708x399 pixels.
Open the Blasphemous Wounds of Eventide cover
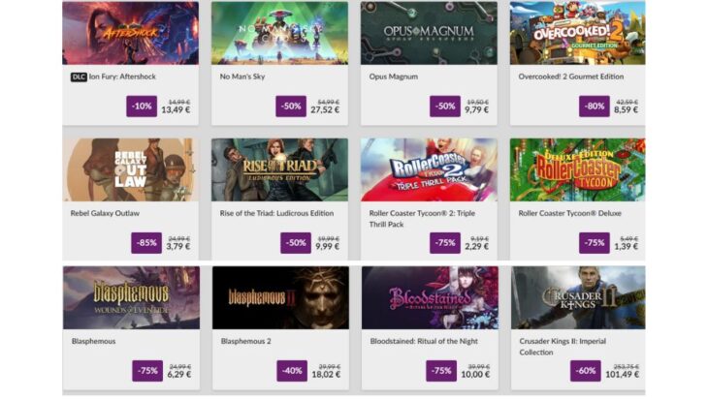(131, 297)
